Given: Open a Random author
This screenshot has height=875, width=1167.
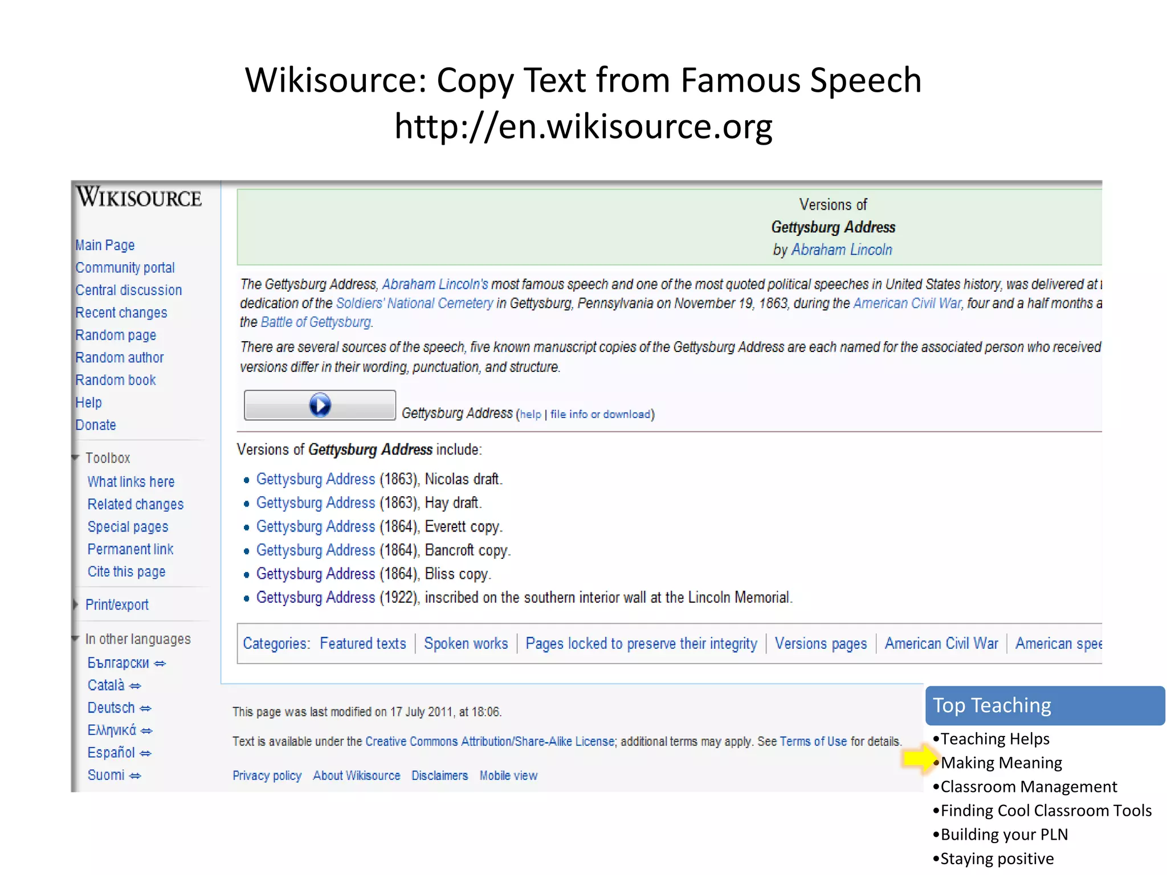Looking at the screenshot, I should (120, 357).
